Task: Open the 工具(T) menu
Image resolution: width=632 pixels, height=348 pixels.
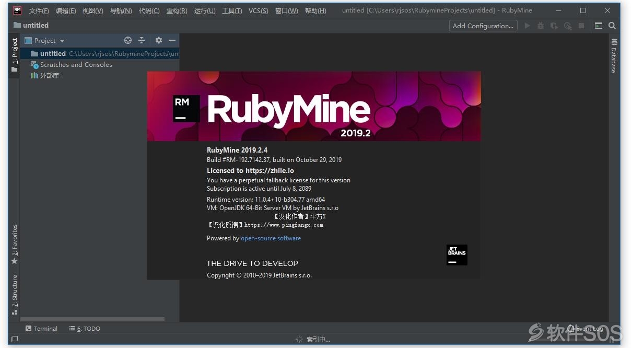Action: tap(232, 10)
